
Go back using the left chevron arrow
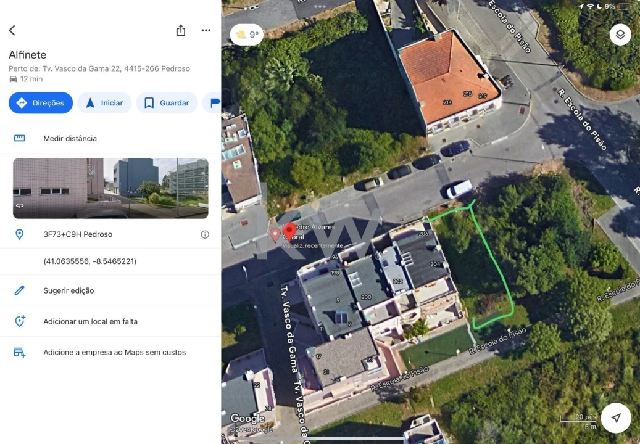coord(12,30)
